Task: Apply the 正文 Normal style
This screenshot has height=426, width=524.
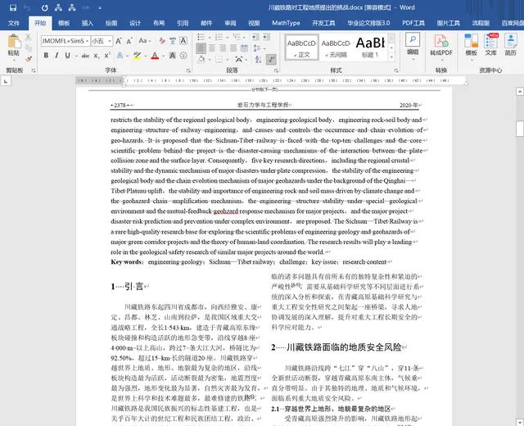Action: coord(301,48)
